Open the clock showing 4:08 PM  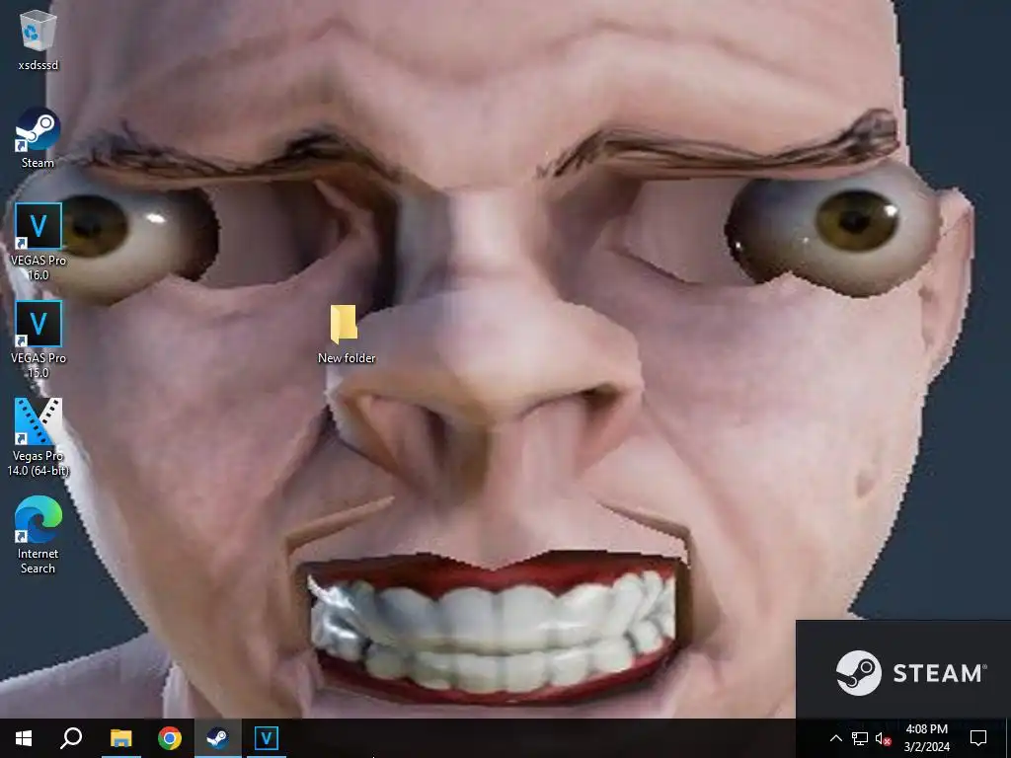[926, 738]
